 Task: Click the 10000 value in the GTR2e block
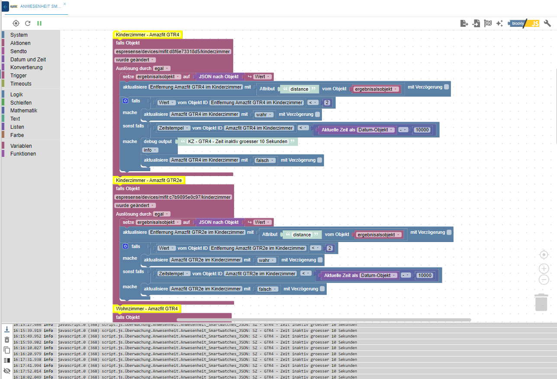pos(424,275)
